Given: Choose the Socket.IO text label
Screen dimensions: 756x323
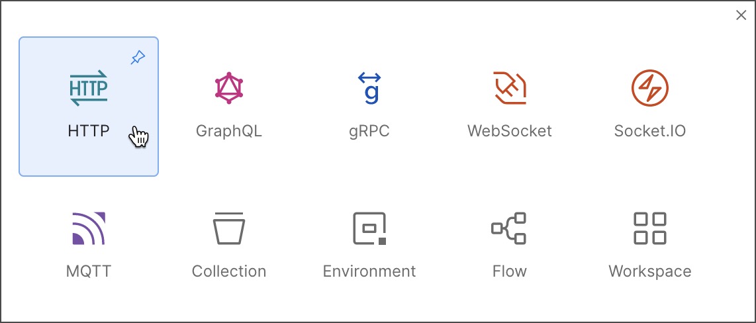Looking at the screenshot, I should click(650, 131).
